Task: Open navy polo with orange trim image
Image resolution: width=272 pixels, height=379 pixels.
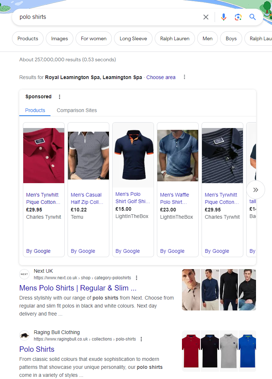Action: [x=133, y=155]
